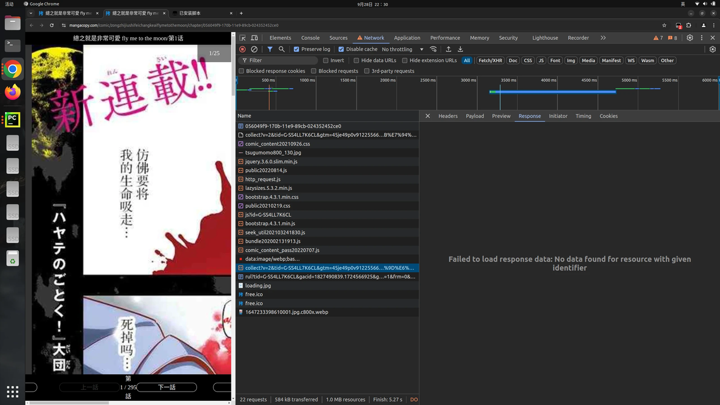
Task: Go to next chapter 下一話 button
Action: click(x=167, y=387)
